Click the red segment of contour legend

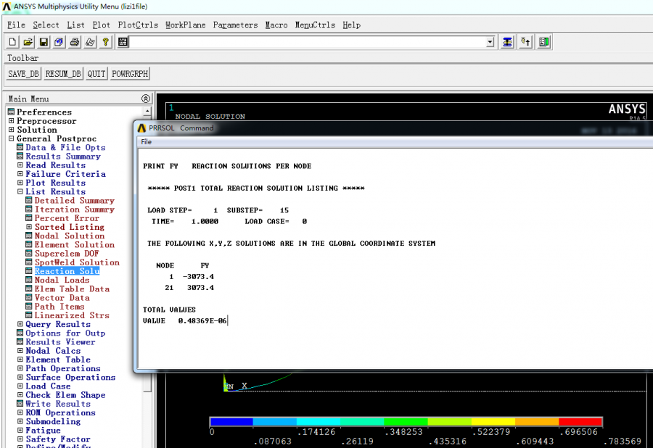[x=580, y=421]
